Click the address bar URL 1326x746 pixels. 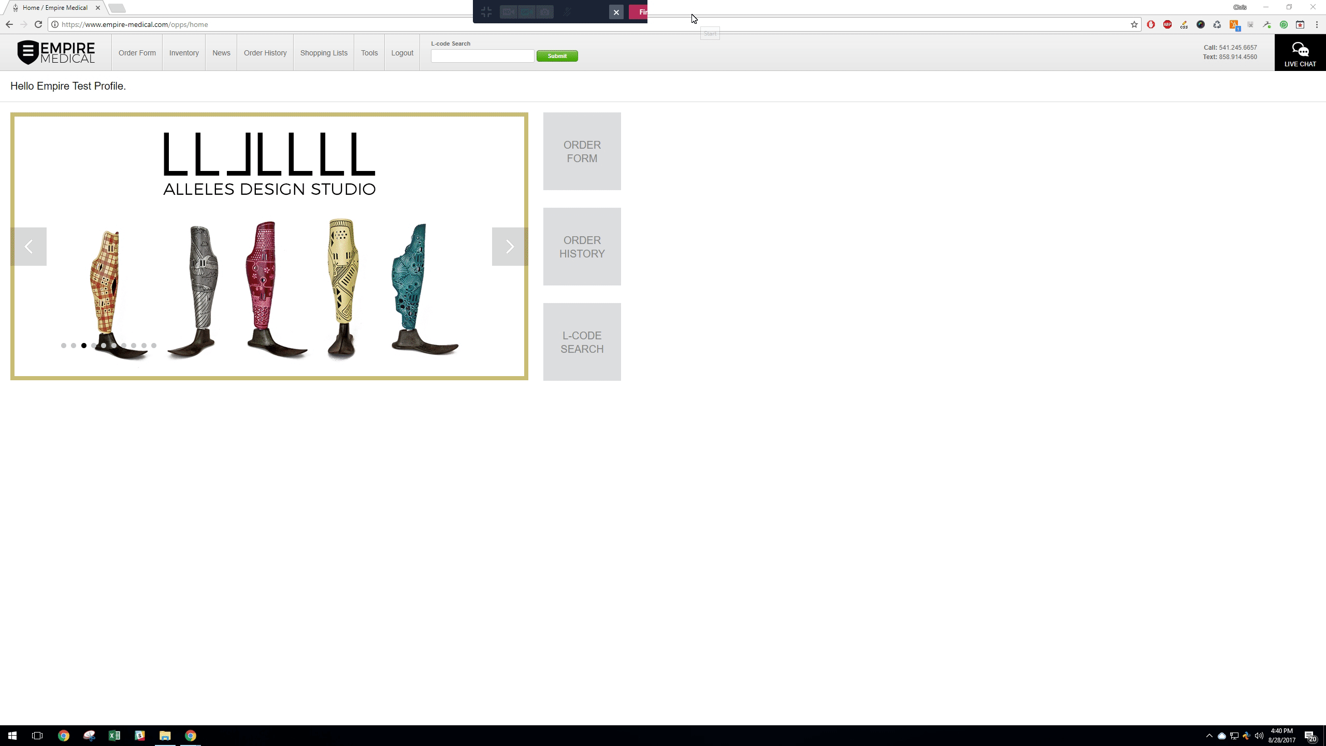tap(135, 24)
